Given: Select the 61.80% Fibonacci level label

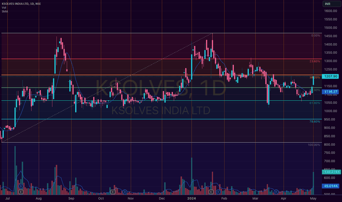Looking at the screenshot, I should 315,103.
